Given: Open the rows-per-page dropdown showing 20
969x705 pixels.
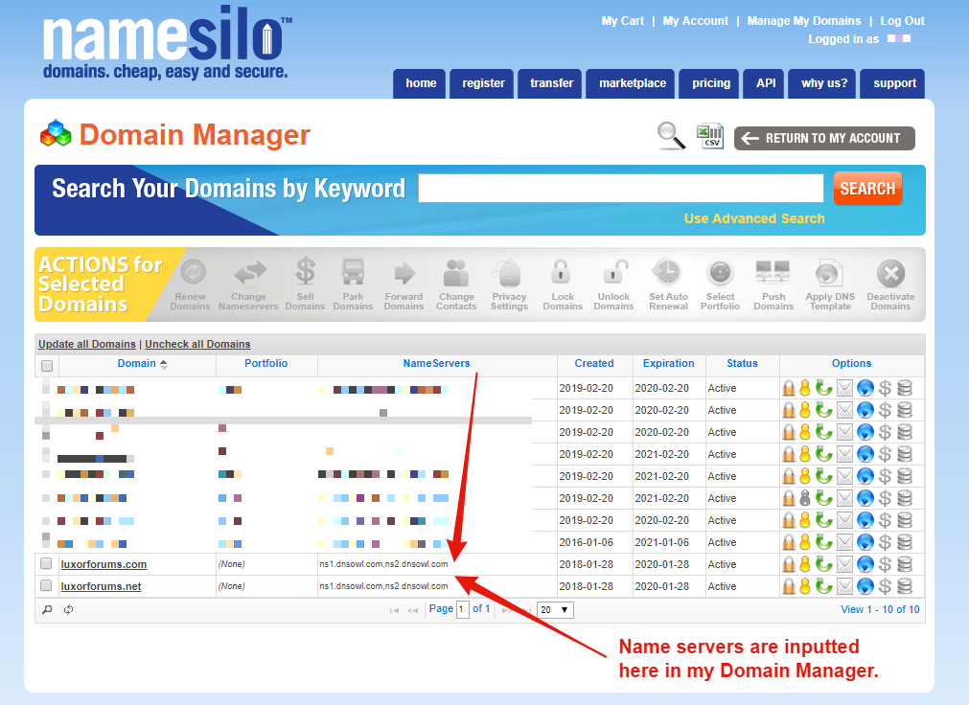Looking at the screenshot, I should [555, 610].
